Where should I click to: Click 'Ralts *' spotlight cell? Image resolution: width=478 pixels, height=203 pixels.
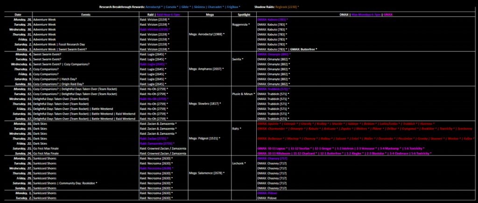click(237, 129)
